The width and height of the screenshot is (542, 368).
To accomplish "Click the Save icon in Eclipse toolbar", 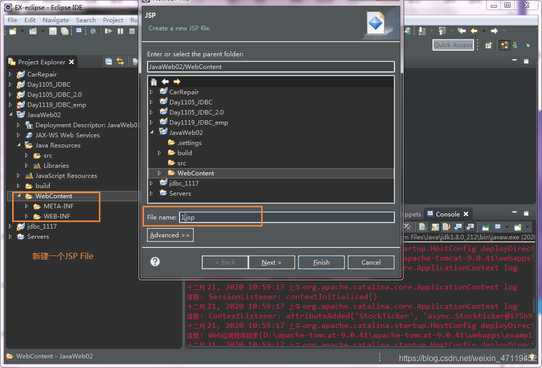I will pyautogui.click(x=53, y=31).
